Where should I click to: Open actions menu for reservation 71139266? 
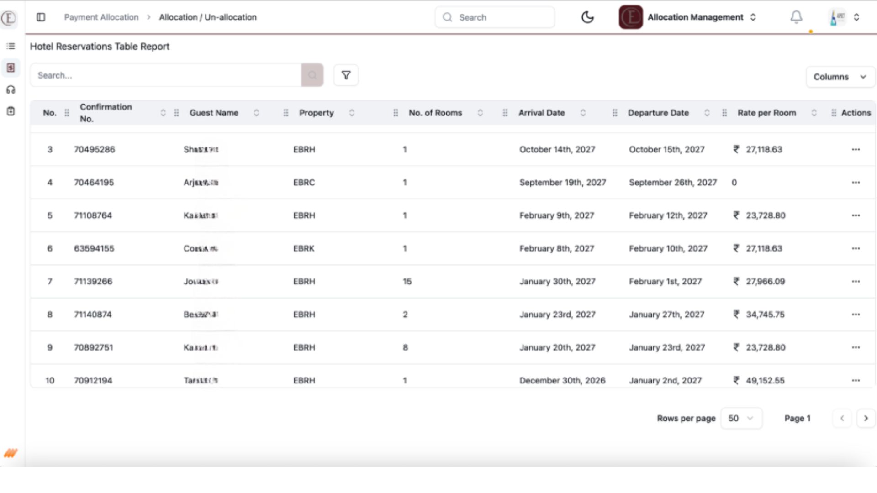(856, 282)
